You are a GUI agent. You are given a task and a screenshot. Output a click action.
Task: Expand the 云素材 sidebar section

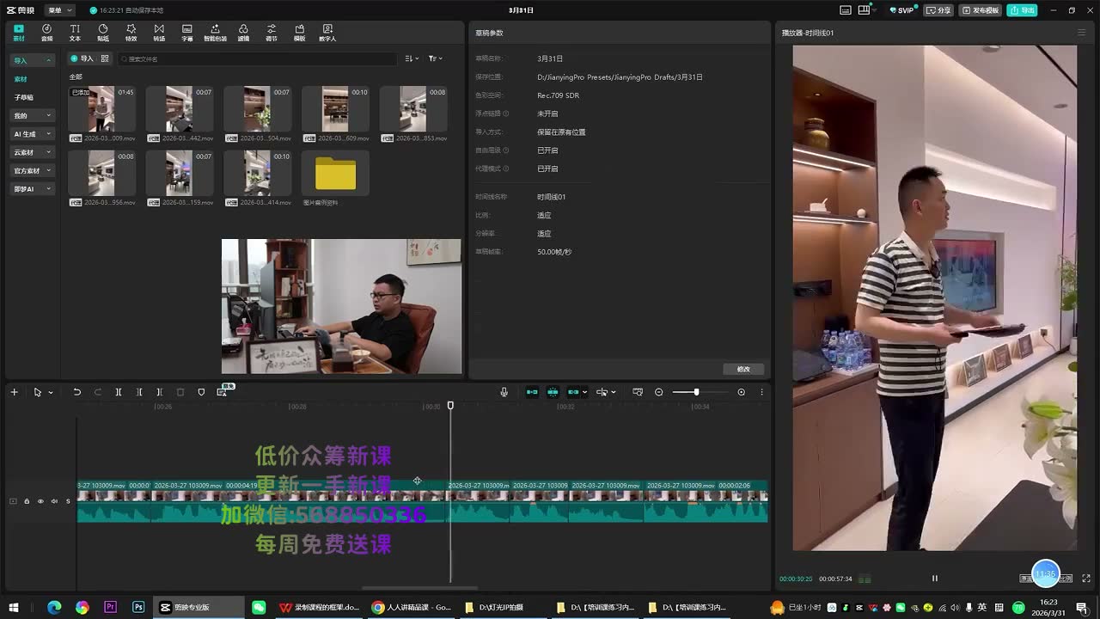tap(33, 152)
